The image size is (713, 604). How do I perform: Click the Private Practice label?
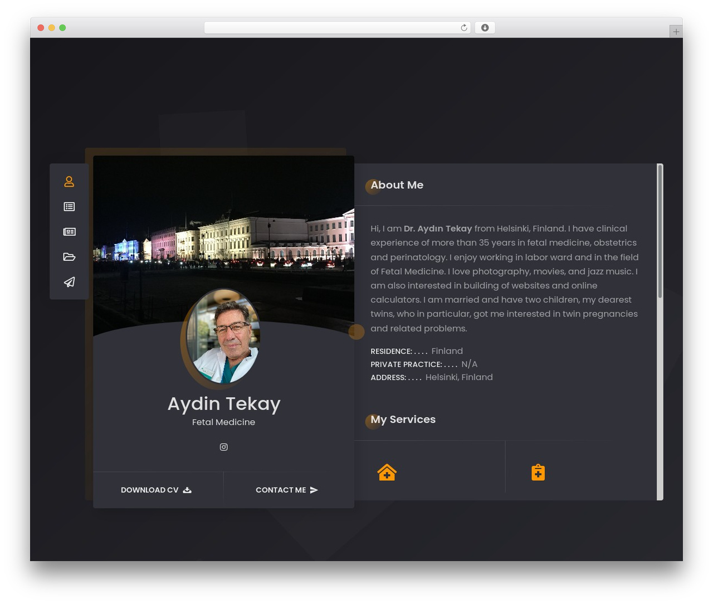pyautogui.click(x=406, y=364)
